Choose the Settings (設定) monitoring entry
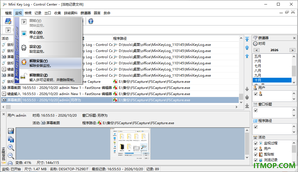 (x=51, y=49)
